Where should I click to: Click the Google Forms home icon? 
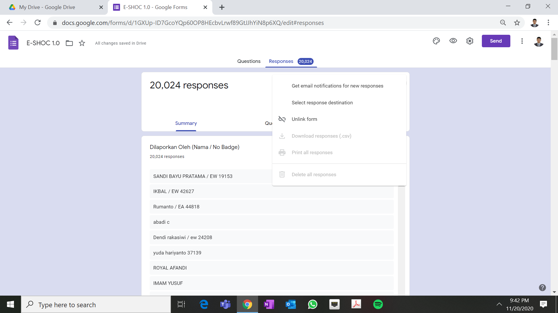click(x=13, y=43)
